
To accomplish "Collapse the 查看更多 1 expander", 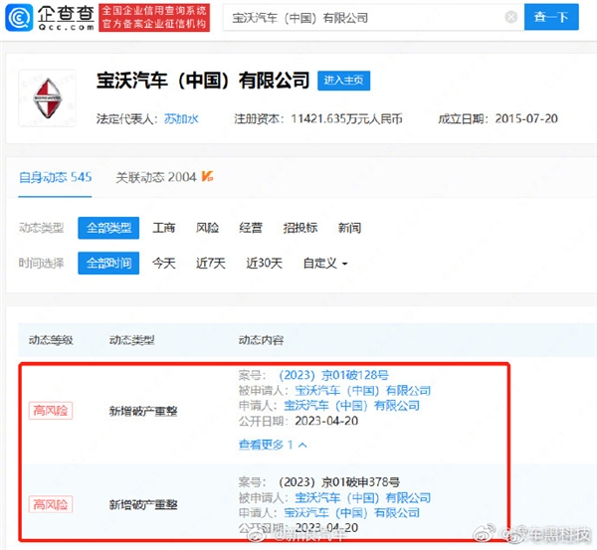I will (x=273, y=445).
